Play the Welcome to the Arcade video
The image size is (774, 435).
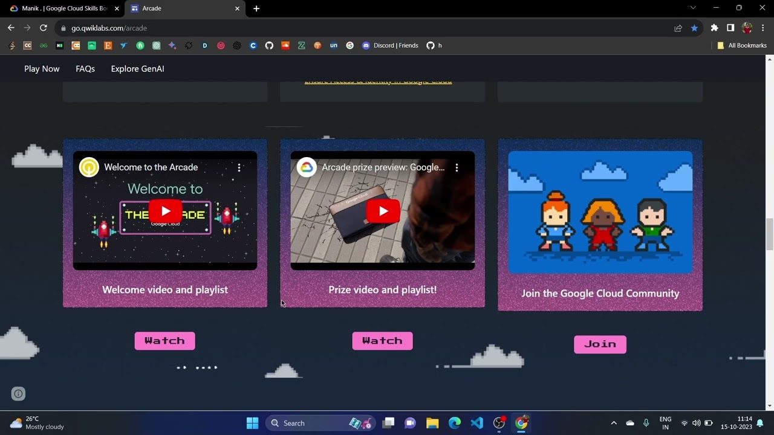(165, 211)
